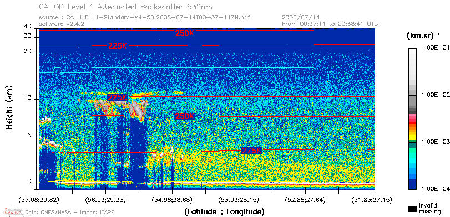Click the (Latitude ; Longitude) axis title
This screenshot has height=217, width=450.
click(x=224, y=212)
